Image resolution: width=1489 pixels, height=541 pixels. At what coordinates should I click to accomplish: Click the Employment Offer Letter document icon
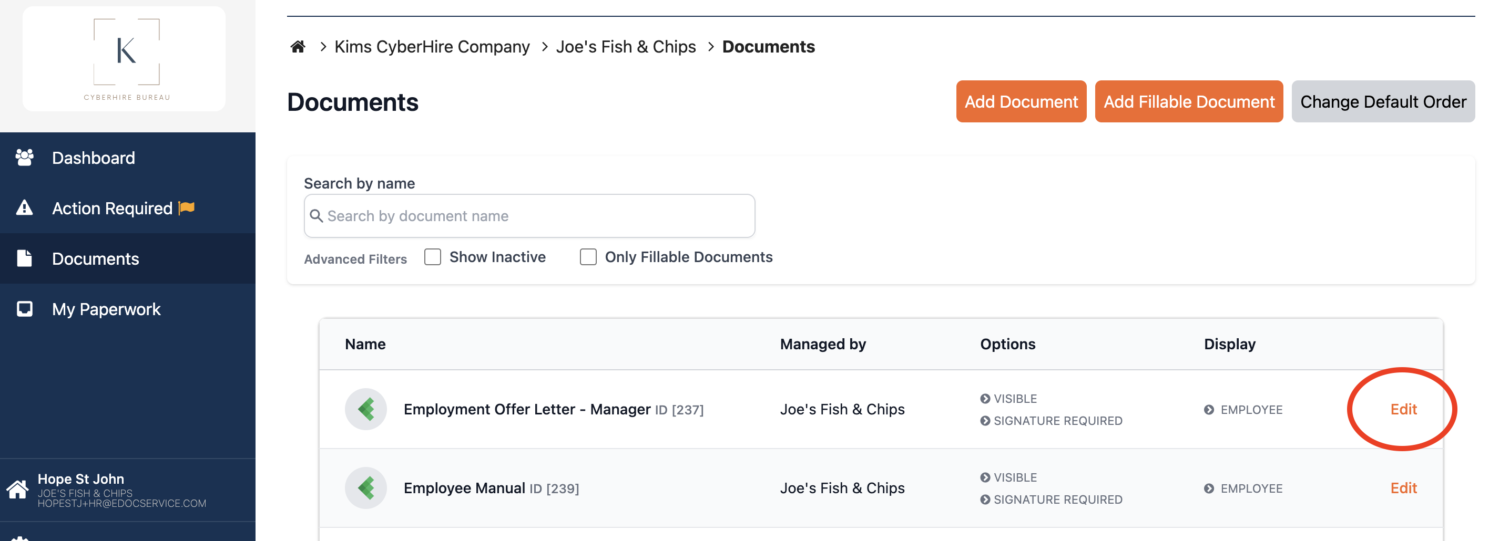[366, 409]
